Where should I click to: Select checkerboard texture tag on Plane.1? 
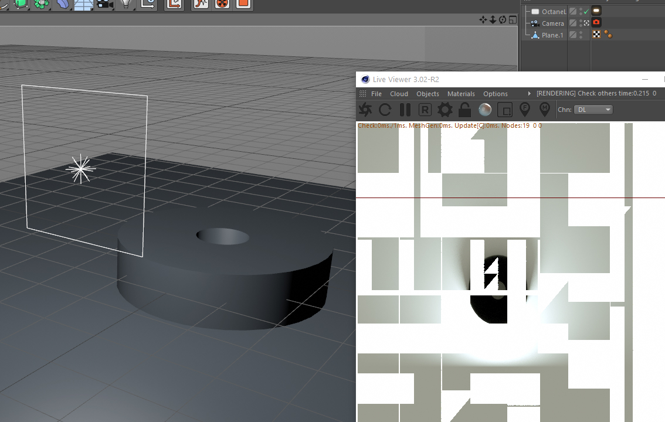(x=596, y=34)
